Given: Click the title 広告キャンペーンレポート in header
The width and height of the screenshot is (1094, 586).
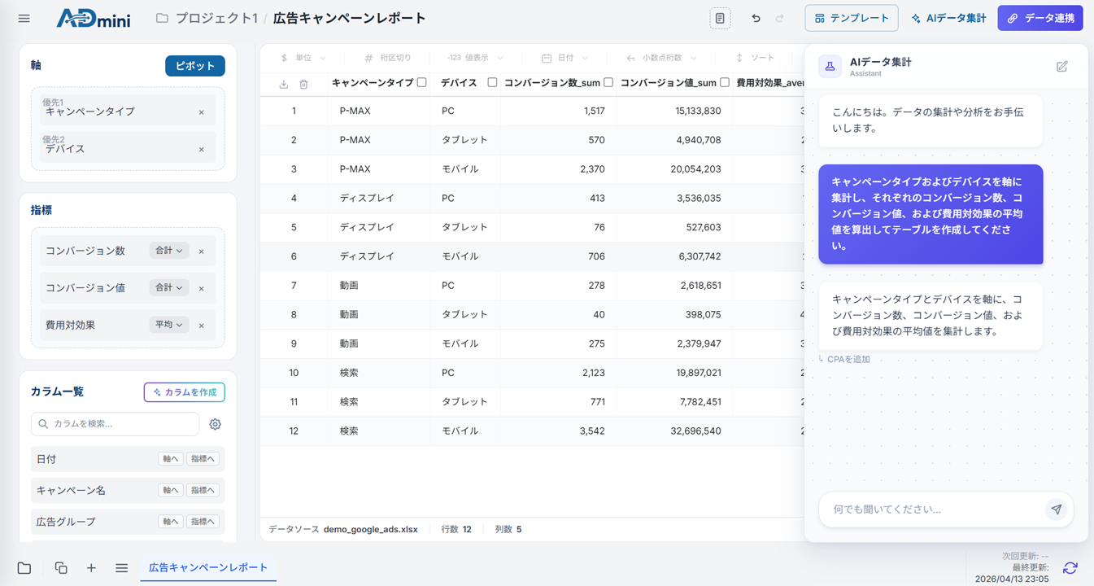Looking at the screenshot, I should coord(350,18).
